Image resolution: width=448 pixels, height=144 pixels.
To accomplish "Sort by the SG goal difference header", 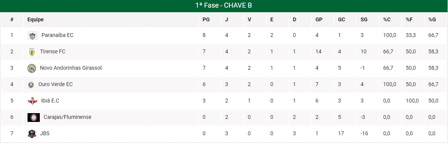I will 364,20.
